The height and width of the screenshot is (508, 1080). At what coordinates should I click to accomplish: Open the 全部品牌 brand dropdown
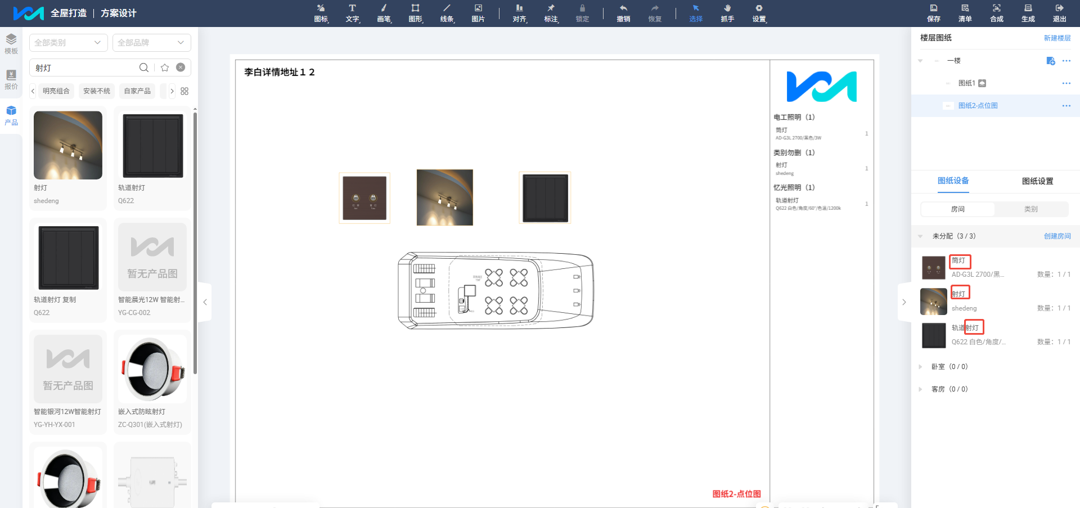(x=152, y=43)
